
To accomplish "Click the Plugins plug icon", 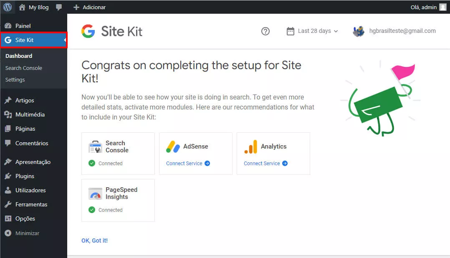I will (8, 176).
